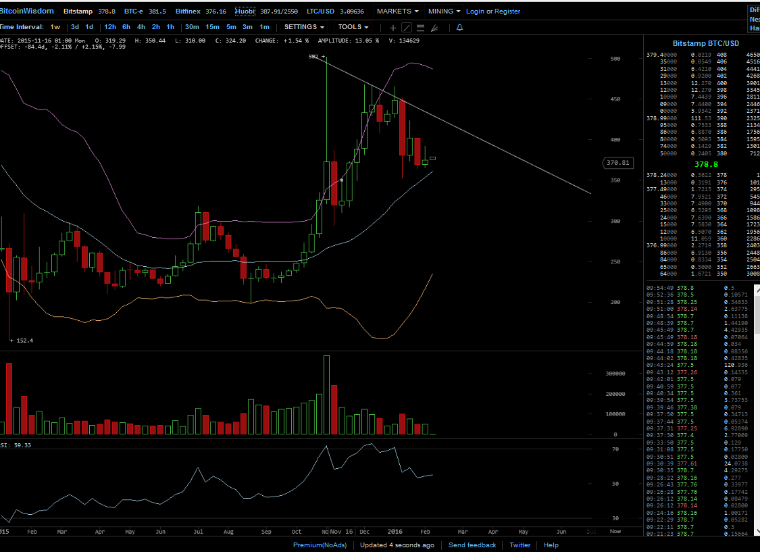Screen dimensions: 760x552
Task: Click the Send feedback link
Action: [x=472, y=545]
